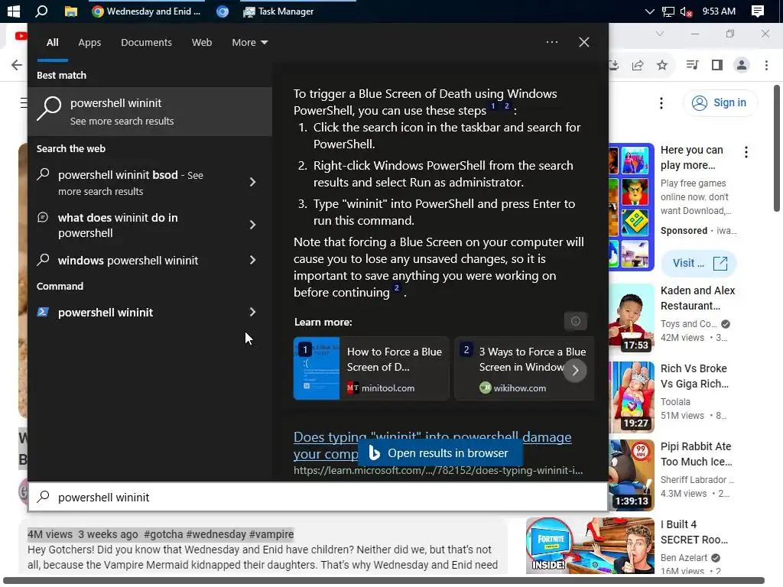Click 'windows powershell wininit' web suggestion
This screenshot has width=783, height=587.
(128, 260)
